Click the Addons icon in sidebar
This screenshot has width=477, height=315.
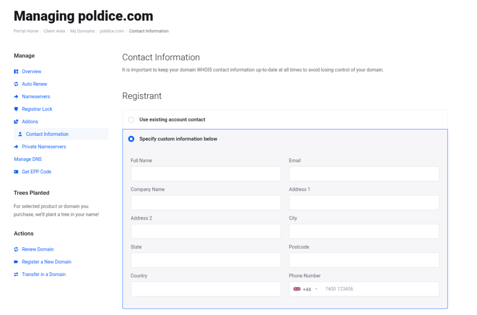click(x=16, y=122)
